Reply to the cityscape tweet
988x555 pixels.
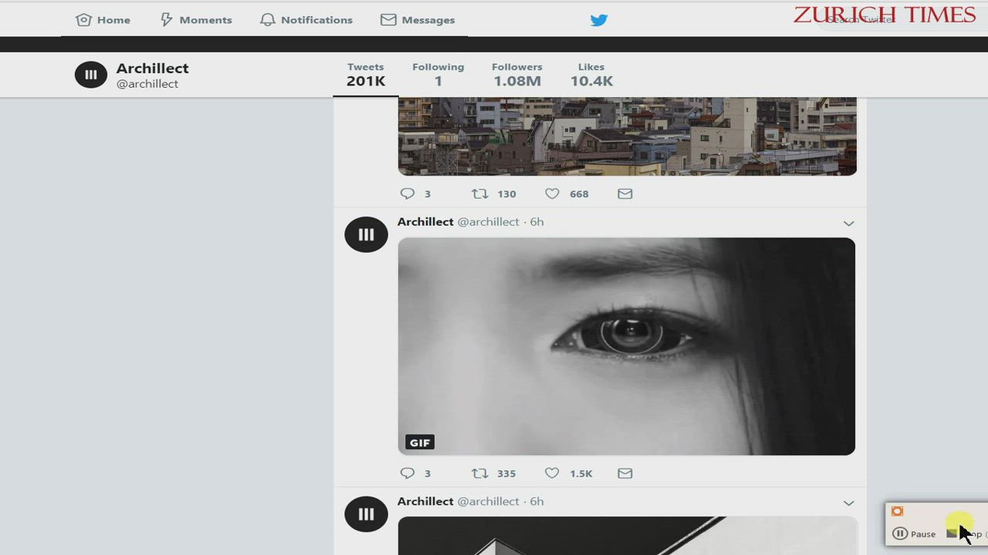408,193
